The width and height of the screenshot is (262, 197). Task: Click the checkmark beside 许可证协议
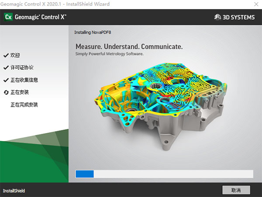(6, 68)
